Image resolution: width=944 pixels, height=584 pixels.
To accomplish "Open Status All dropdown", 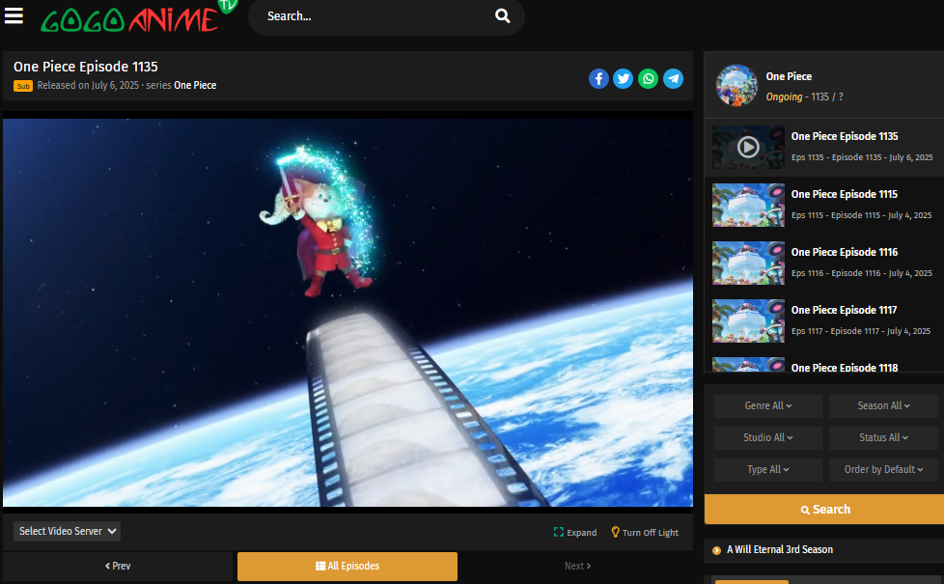I will pyautogui.click(x=883, y=437).
